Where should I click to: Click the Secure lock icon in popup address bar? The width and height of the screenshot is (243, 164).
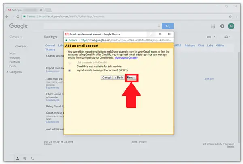(66, 40)
